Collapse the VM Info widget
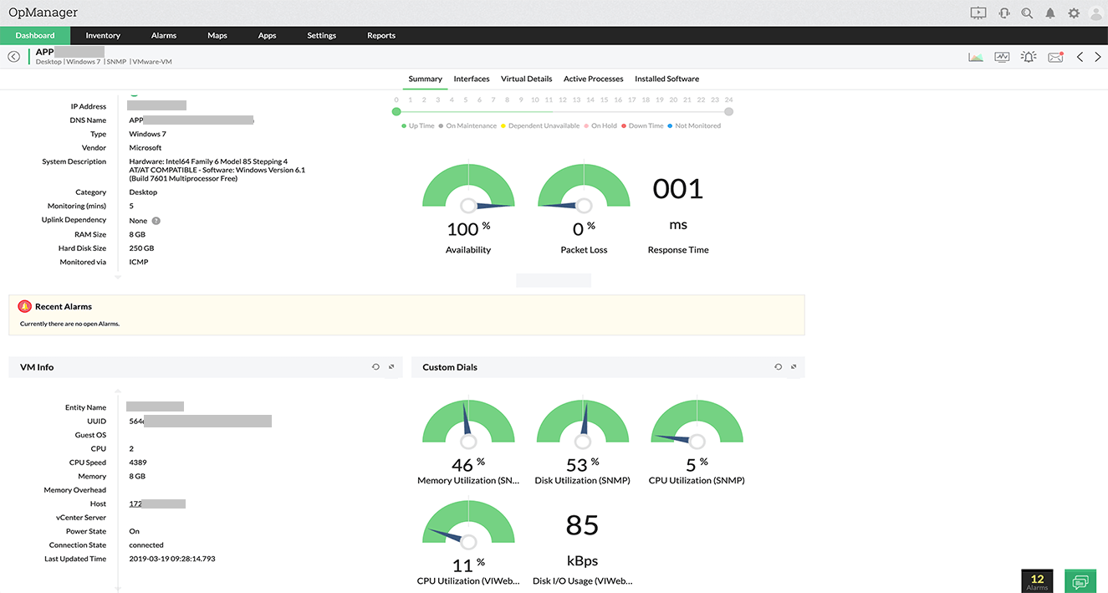Image resolution: width=1108 pixels, height=593 pixels. [391, 367]
